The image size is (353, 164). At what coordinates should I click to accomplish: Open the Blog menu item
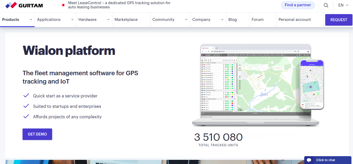click(x=232, y=20)
